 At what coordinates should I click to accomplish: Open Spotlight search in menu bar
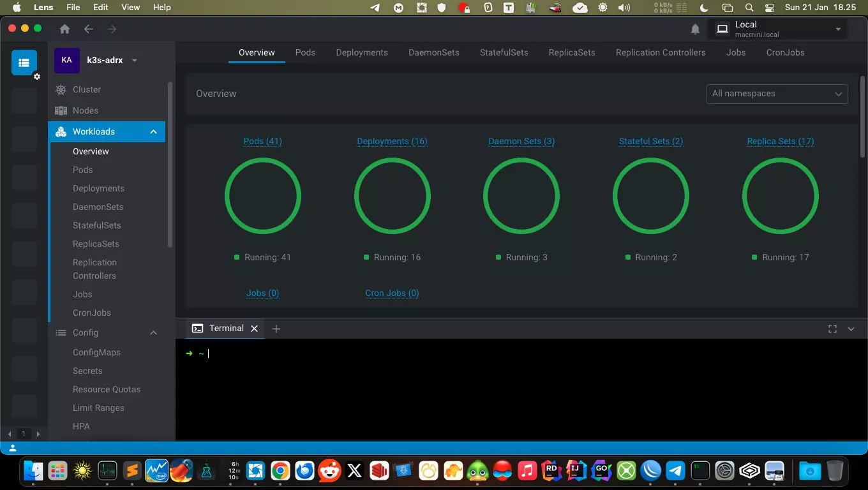(x=749, y=8)
